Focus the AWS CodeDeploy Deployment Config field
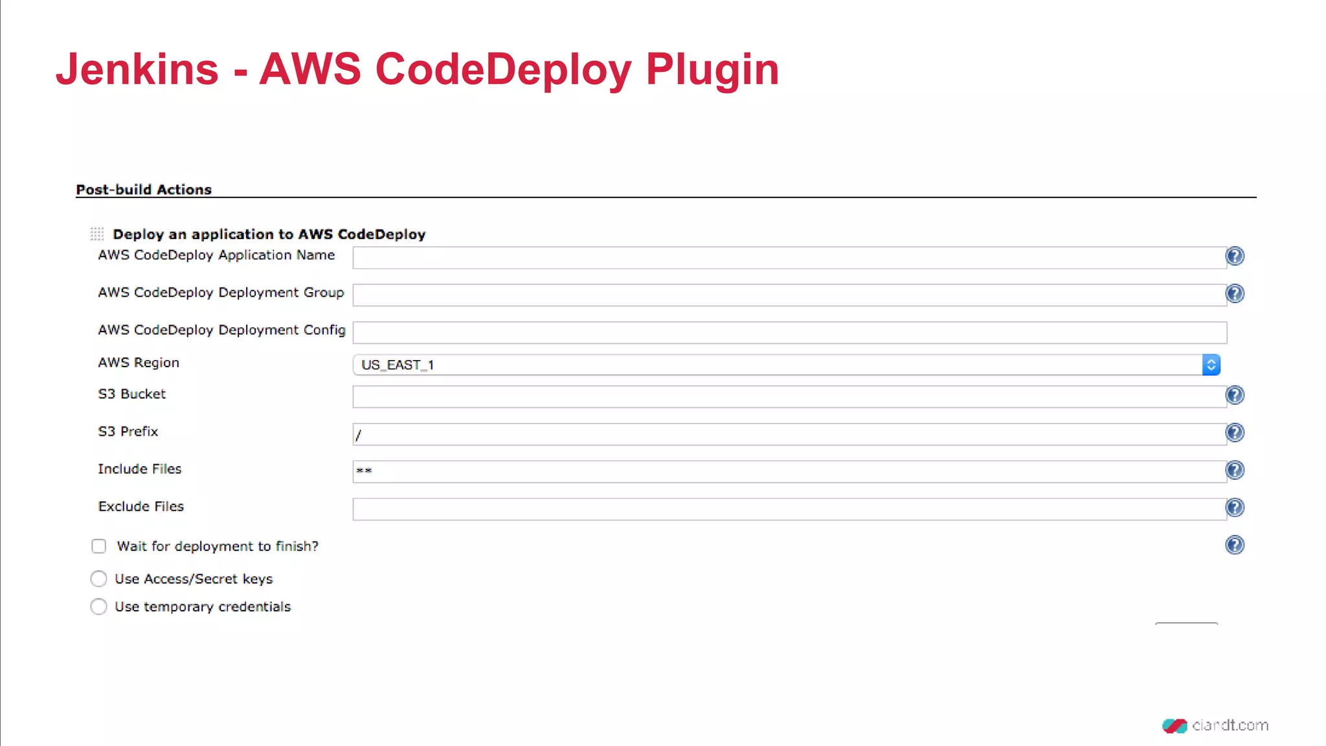Viewport: 1326px width, 746px height. coord(789,333)
